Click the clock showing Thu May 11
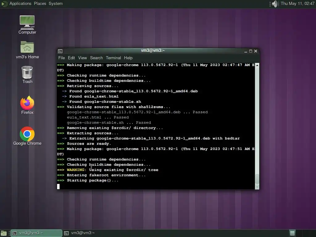Screen dimensions: 316x237 [x=297, y=4]
